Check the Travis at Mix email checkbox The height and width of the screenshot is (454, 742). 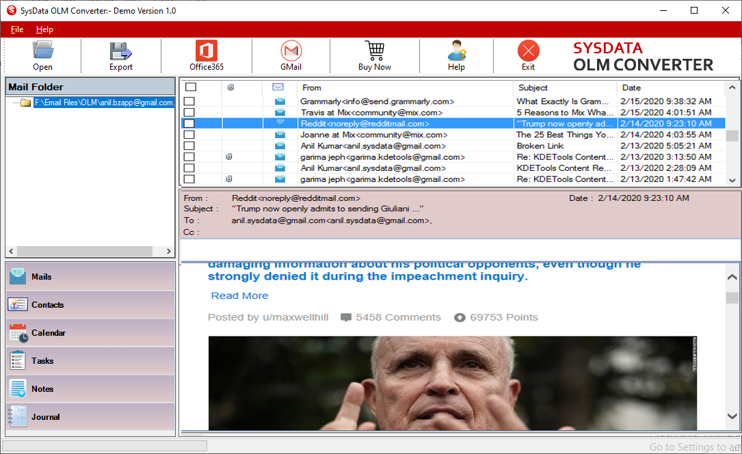(x=189, y=113)
